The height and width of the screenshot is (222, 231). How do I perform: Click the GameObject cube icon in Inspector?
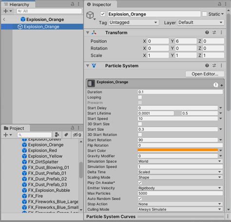click(90, 15)
